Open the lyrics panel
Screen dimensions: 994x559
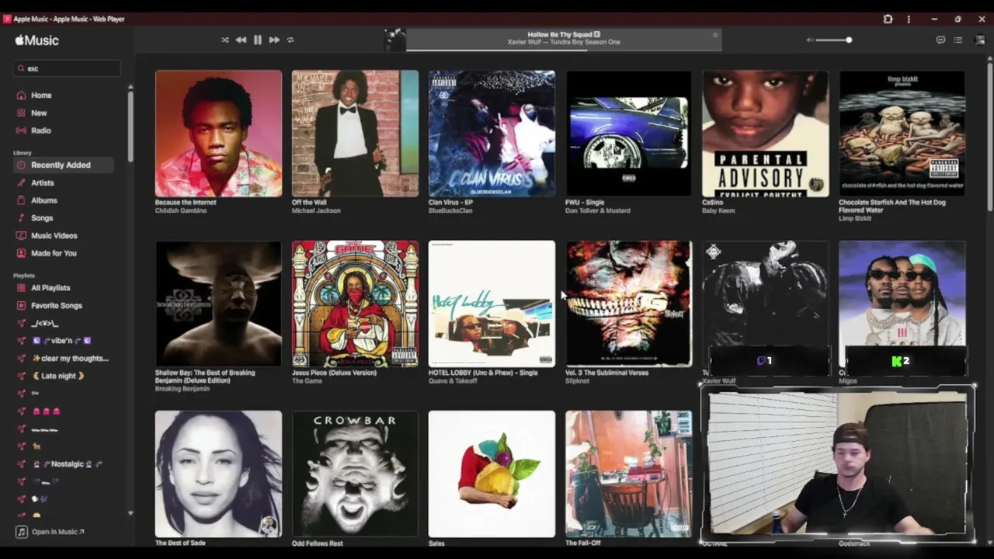[940, 40]
